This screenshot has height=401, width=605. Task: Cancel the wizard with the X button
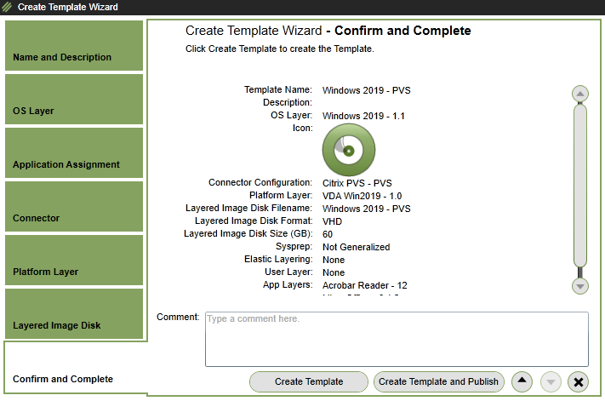pos(578,381)
